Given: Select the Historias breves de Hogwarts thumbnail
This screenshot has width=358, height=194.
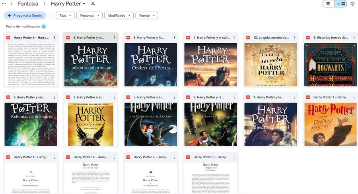Looking at the screenshot, I should (331, 65).
